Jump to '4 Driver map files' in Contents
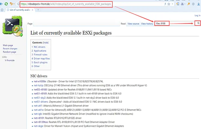The width and height of the screenshot is (201, 129). coord(41,58)
